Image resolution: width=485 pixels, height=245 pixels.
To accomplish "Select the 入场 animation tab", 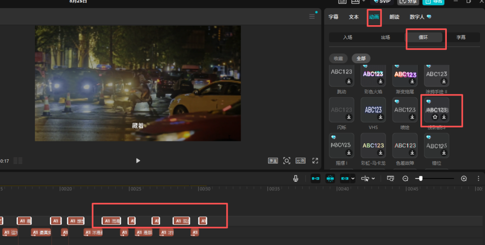I will coord(348,37).
